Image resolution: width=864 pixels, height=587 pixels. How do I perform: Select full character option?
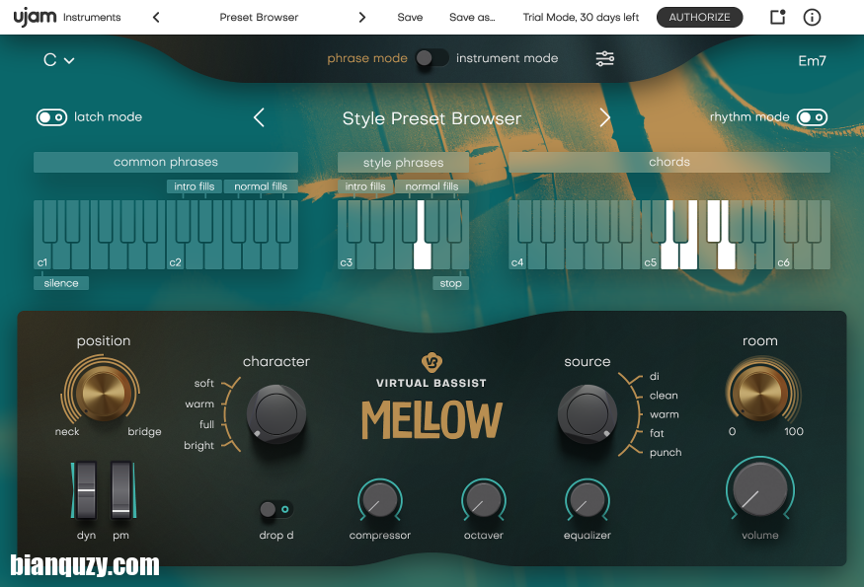[206, 424]
